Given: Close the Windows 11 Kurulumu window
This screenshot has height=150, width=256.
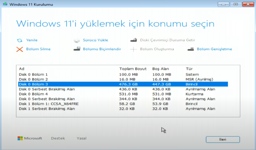Looking at the screenshot, I should (248, 4).
